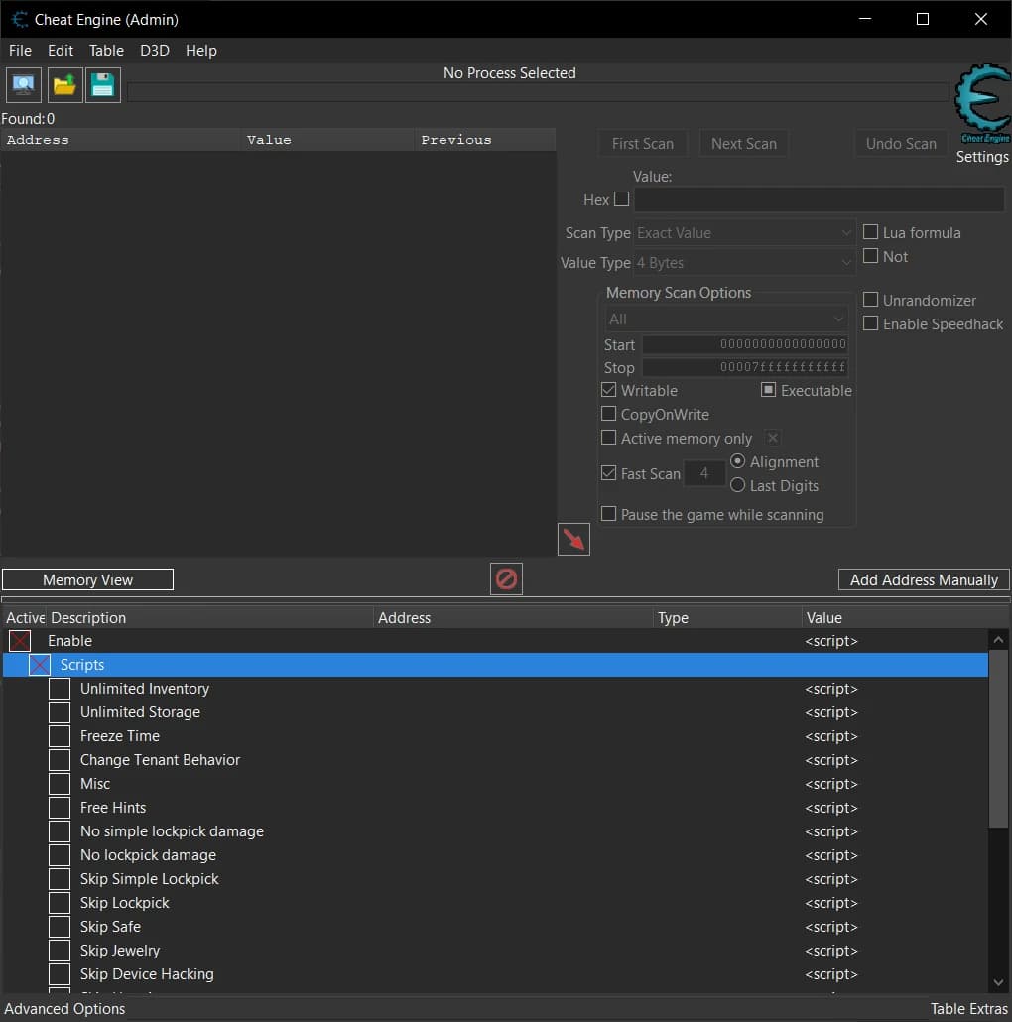Image resolution: width=1012 pixels, height=1022 pixels.
Task: Enable the Lua formula checkbox
Action: pos(870,232)
